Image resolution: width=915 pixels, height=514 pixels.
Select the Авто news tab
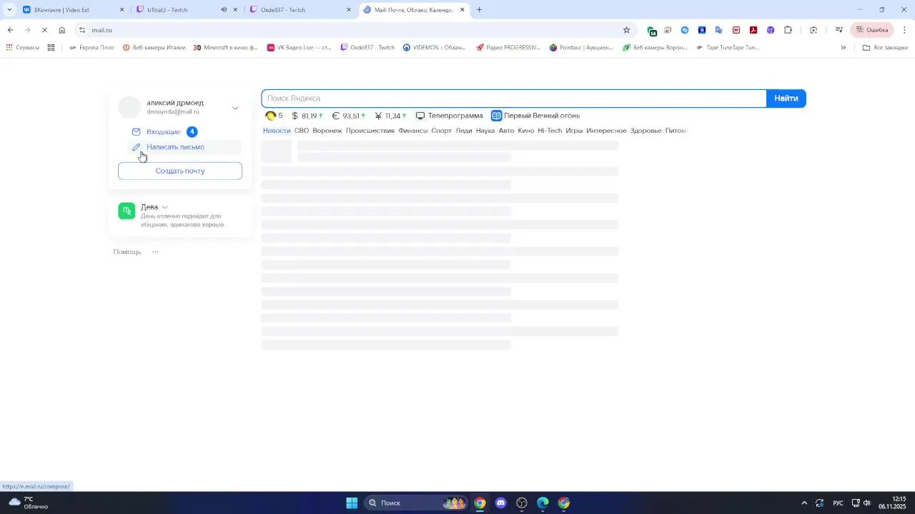[x=506, y=131]
